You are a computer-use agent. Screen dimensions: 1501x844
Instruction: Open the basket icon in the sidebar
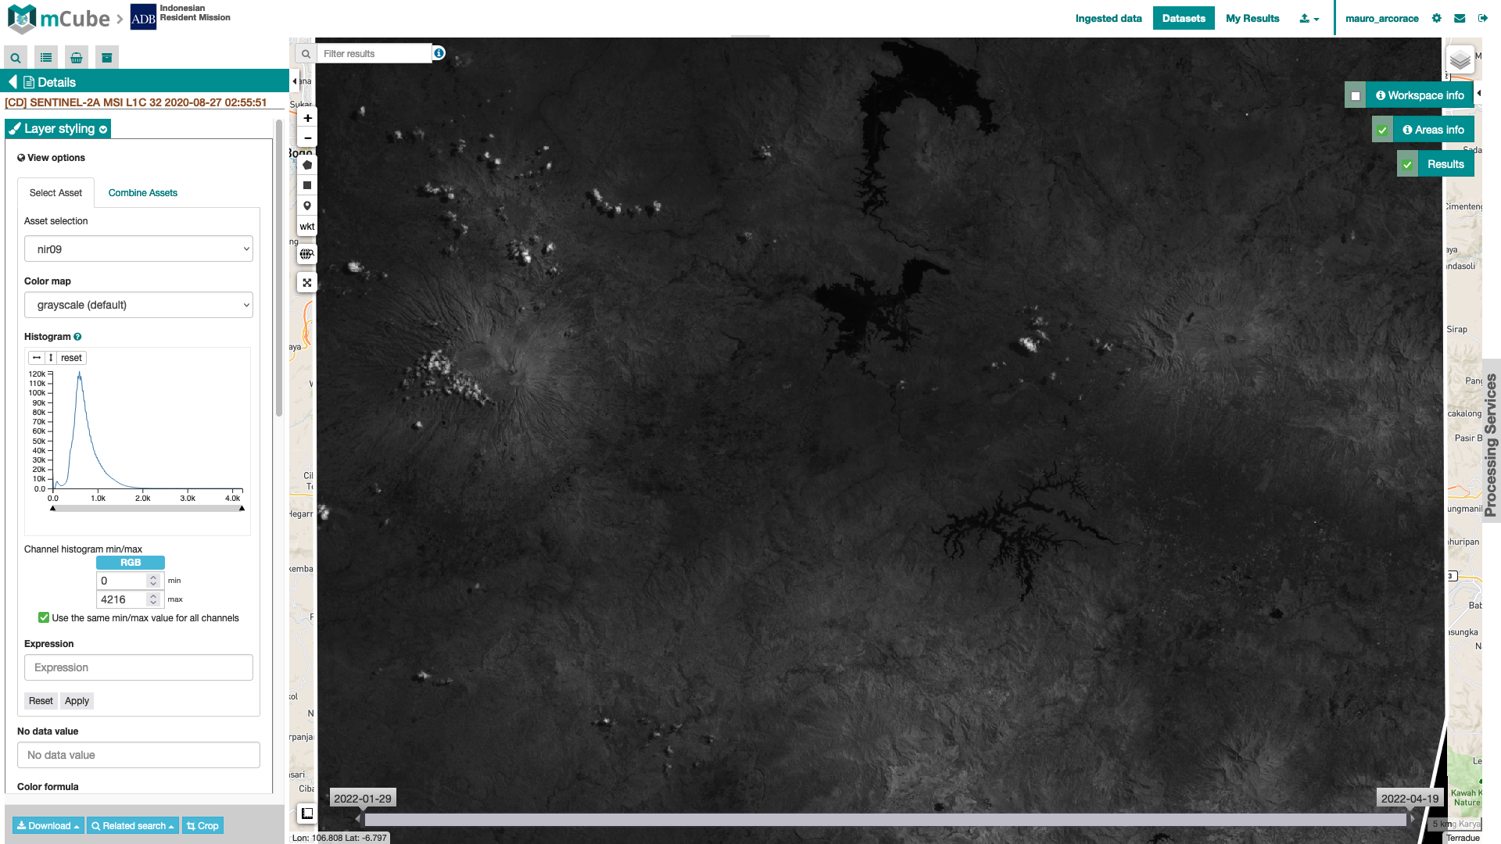[x=76, y=57]
